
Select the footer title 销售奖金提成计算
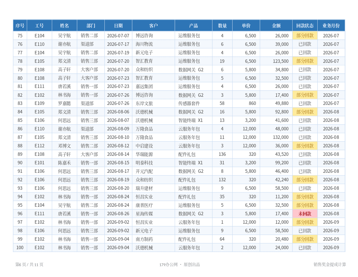point(330,264)
